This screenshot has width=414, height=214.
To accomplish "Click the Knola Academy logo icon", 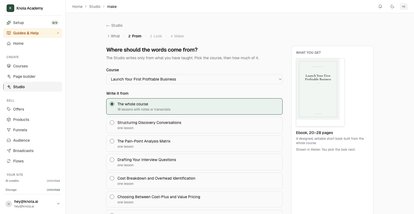I will coord(10,8).
